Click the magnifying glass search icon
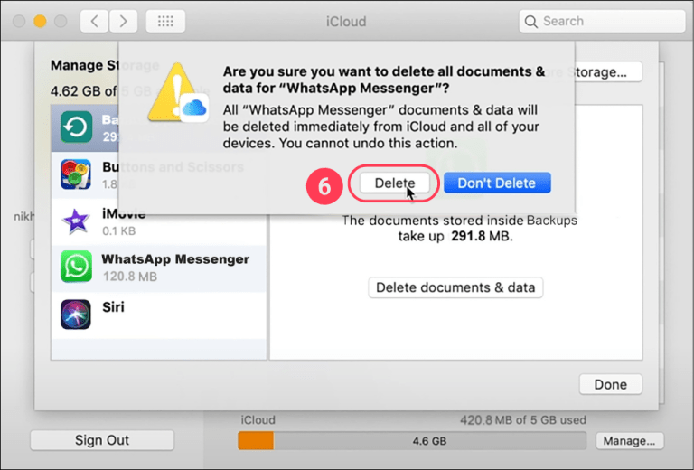The height and width of the screenshot is (470, 694). click(530, 22)
